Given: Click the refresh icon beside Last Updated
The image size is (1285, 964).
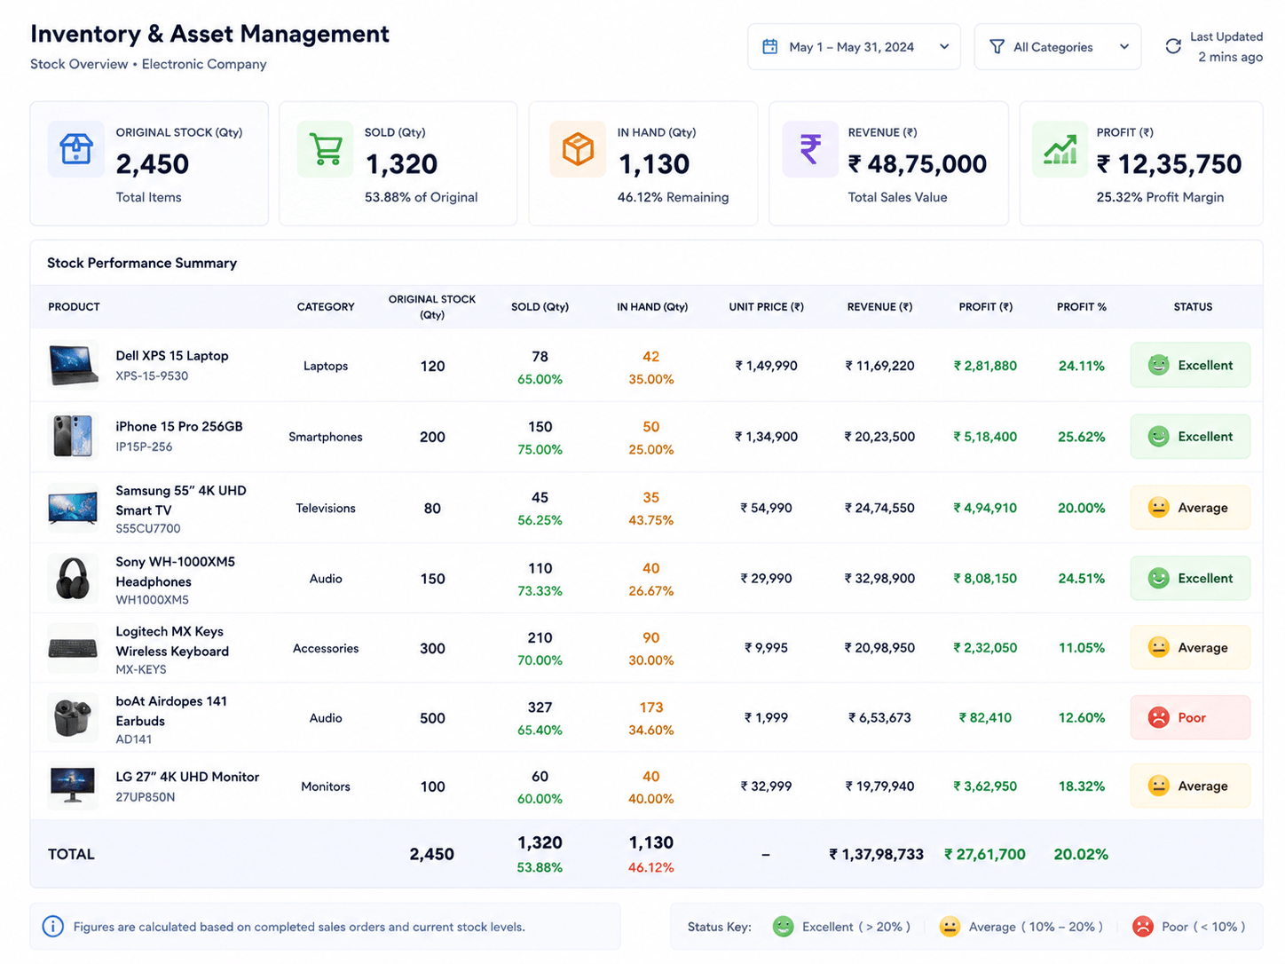Looking at the screenshot, I should (x=1173, y=46).
